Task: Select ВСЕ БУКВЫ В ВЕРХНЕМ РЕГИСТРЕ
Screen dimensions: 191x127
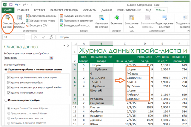Action: point(9,123)
